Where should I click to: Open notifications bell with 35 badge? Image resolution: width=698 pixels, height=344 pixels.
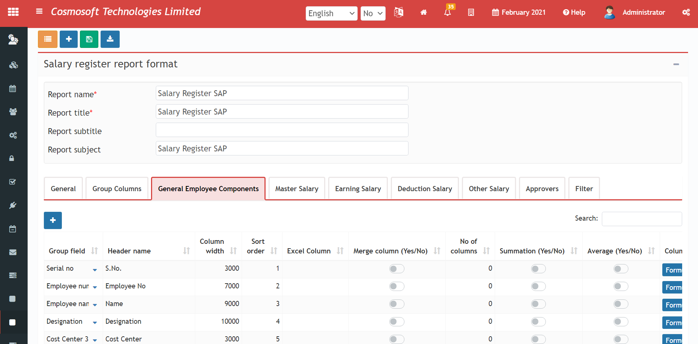click(448, 11)
